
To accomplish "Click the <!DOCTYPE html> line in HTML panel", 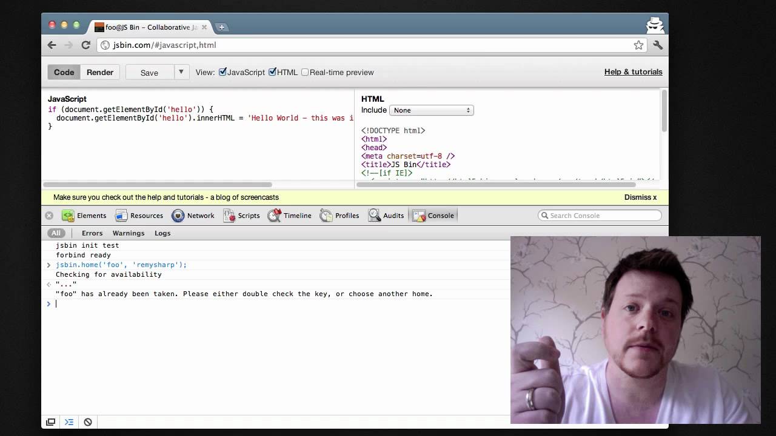I will click(393, 131).
